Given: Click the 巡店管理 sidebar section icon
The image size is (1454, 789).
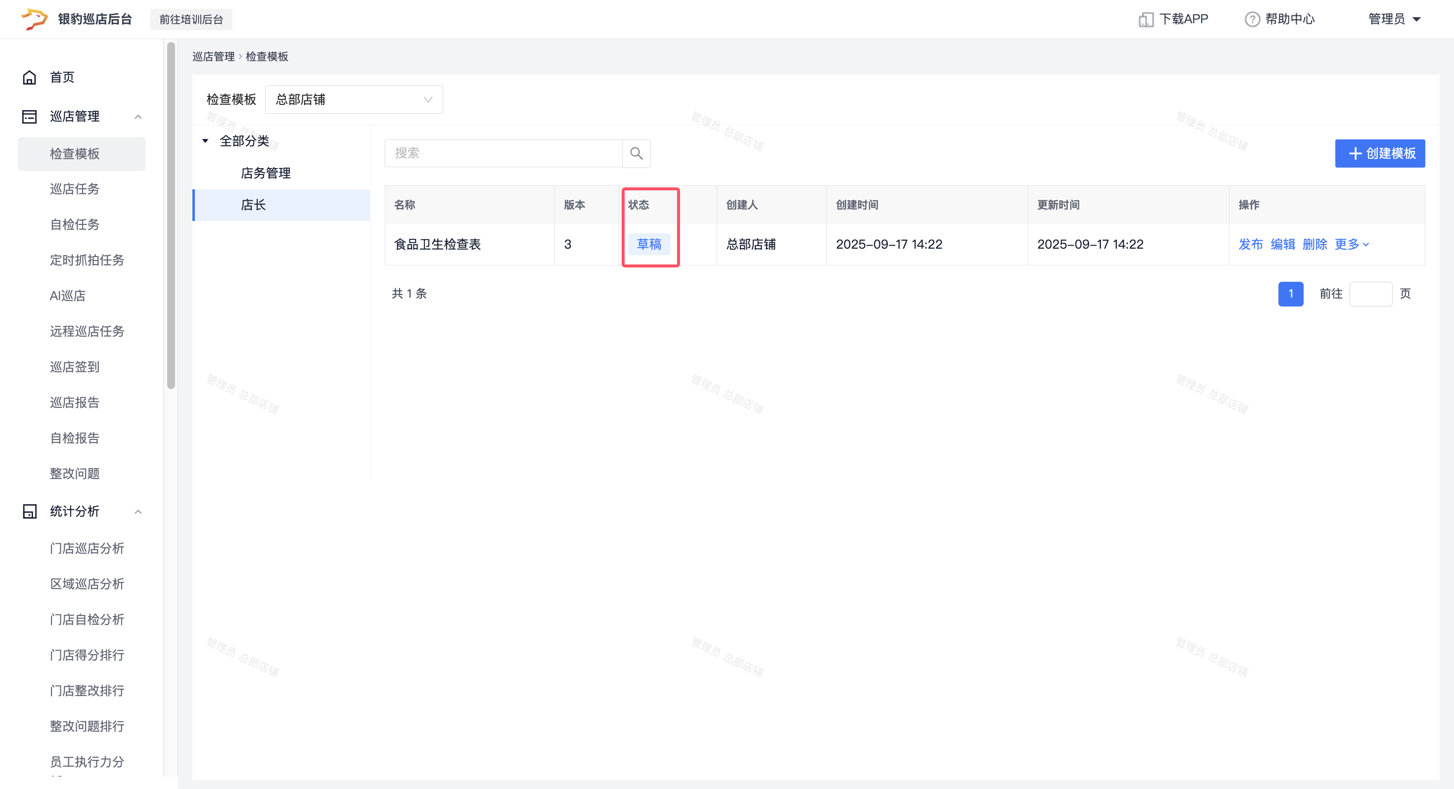Looking at the screenshot, I should click(x=29, y=117).
